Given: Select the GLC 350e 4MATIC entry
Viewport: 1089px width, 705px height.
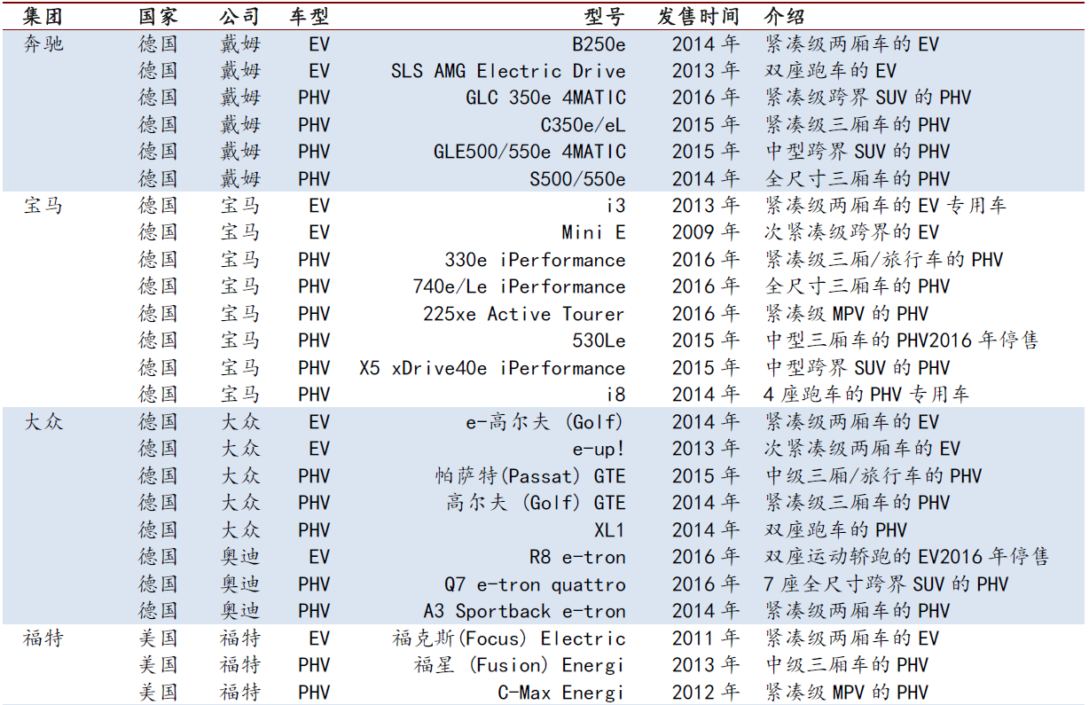Looking at the screenshot, I should coord(545,98).
